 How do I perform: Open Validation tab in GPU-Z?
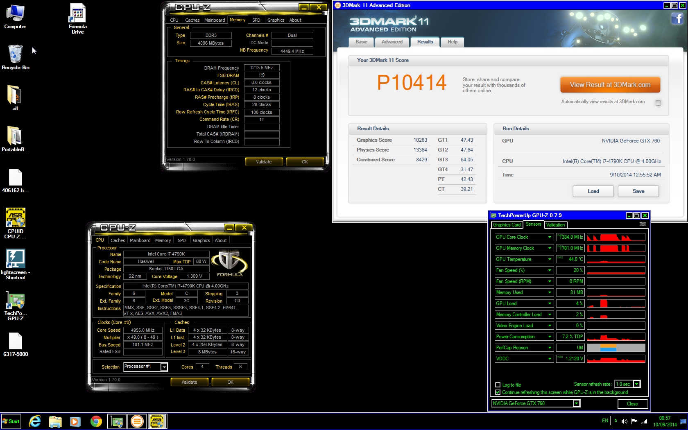tap(555, 225)
